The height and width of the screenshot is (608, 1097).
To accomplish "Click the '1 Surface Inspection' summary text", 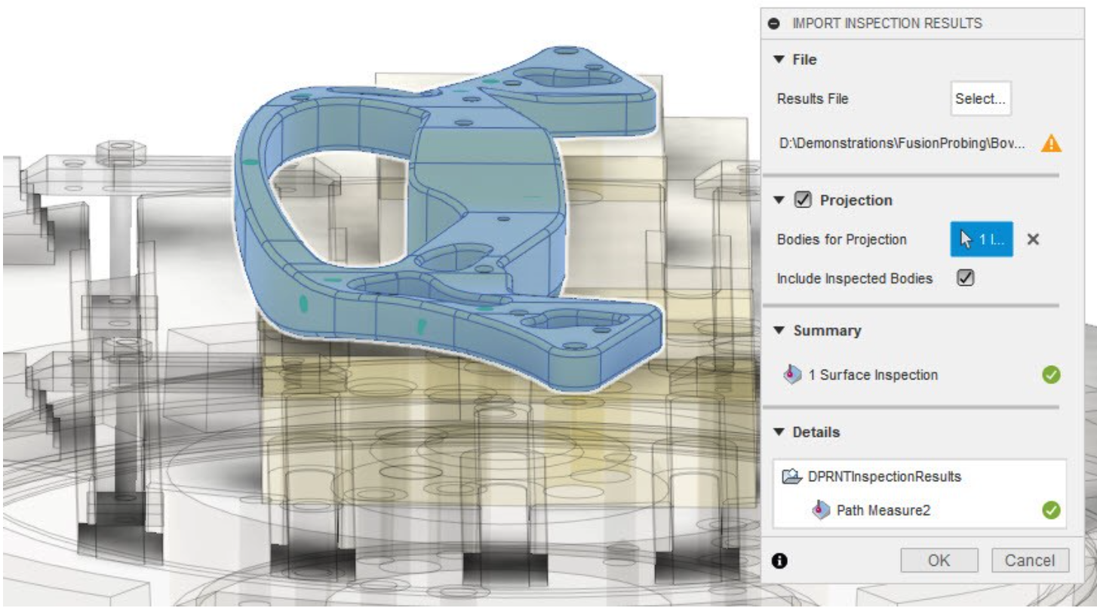I will click(x=873, y=375).
